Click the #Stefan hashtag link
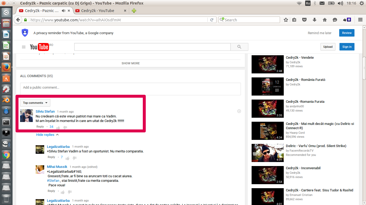366x205 pixels. [x=53, y=181]
